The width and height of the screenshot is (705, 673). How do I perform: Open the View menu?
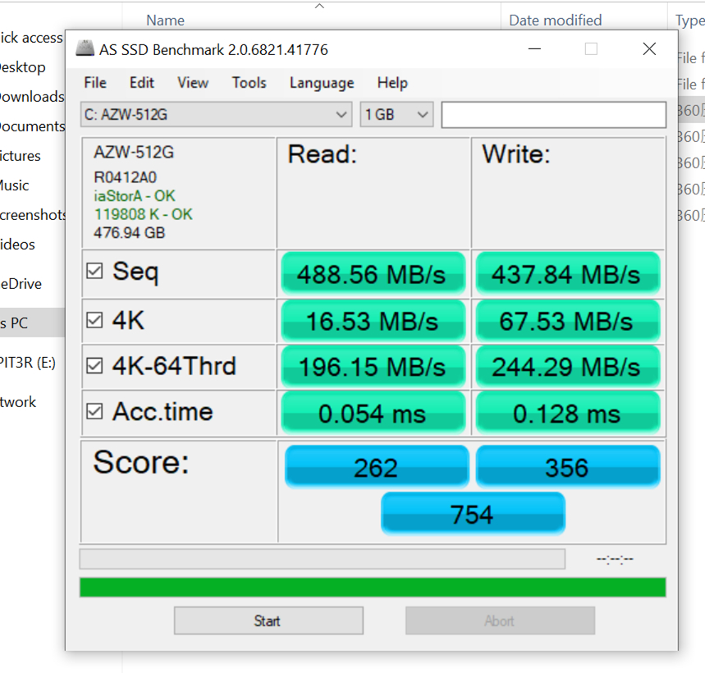coord(193,83)
